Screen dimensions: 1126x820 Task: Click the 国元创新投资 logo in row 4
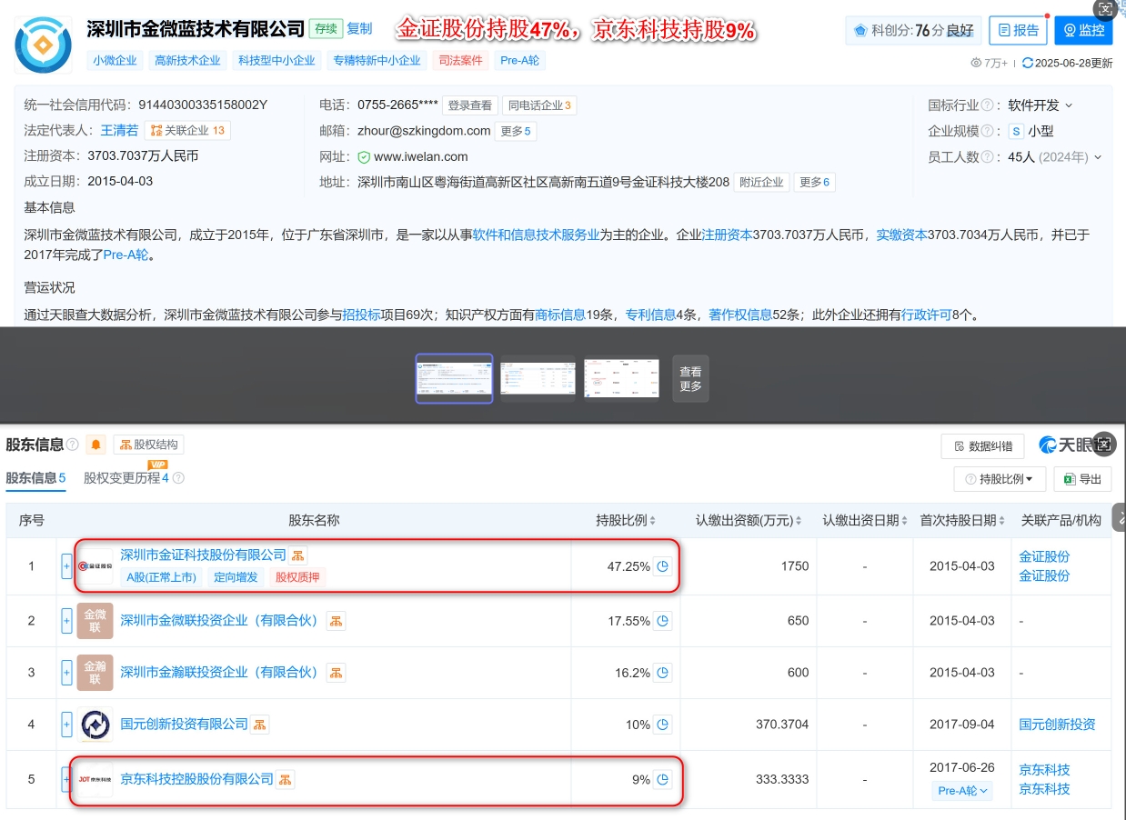[x=96, y=725]
